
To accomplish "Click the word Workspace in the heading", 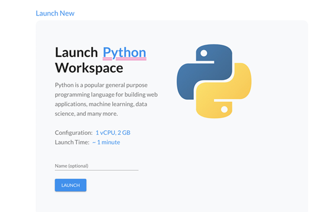I will [89, 68].
